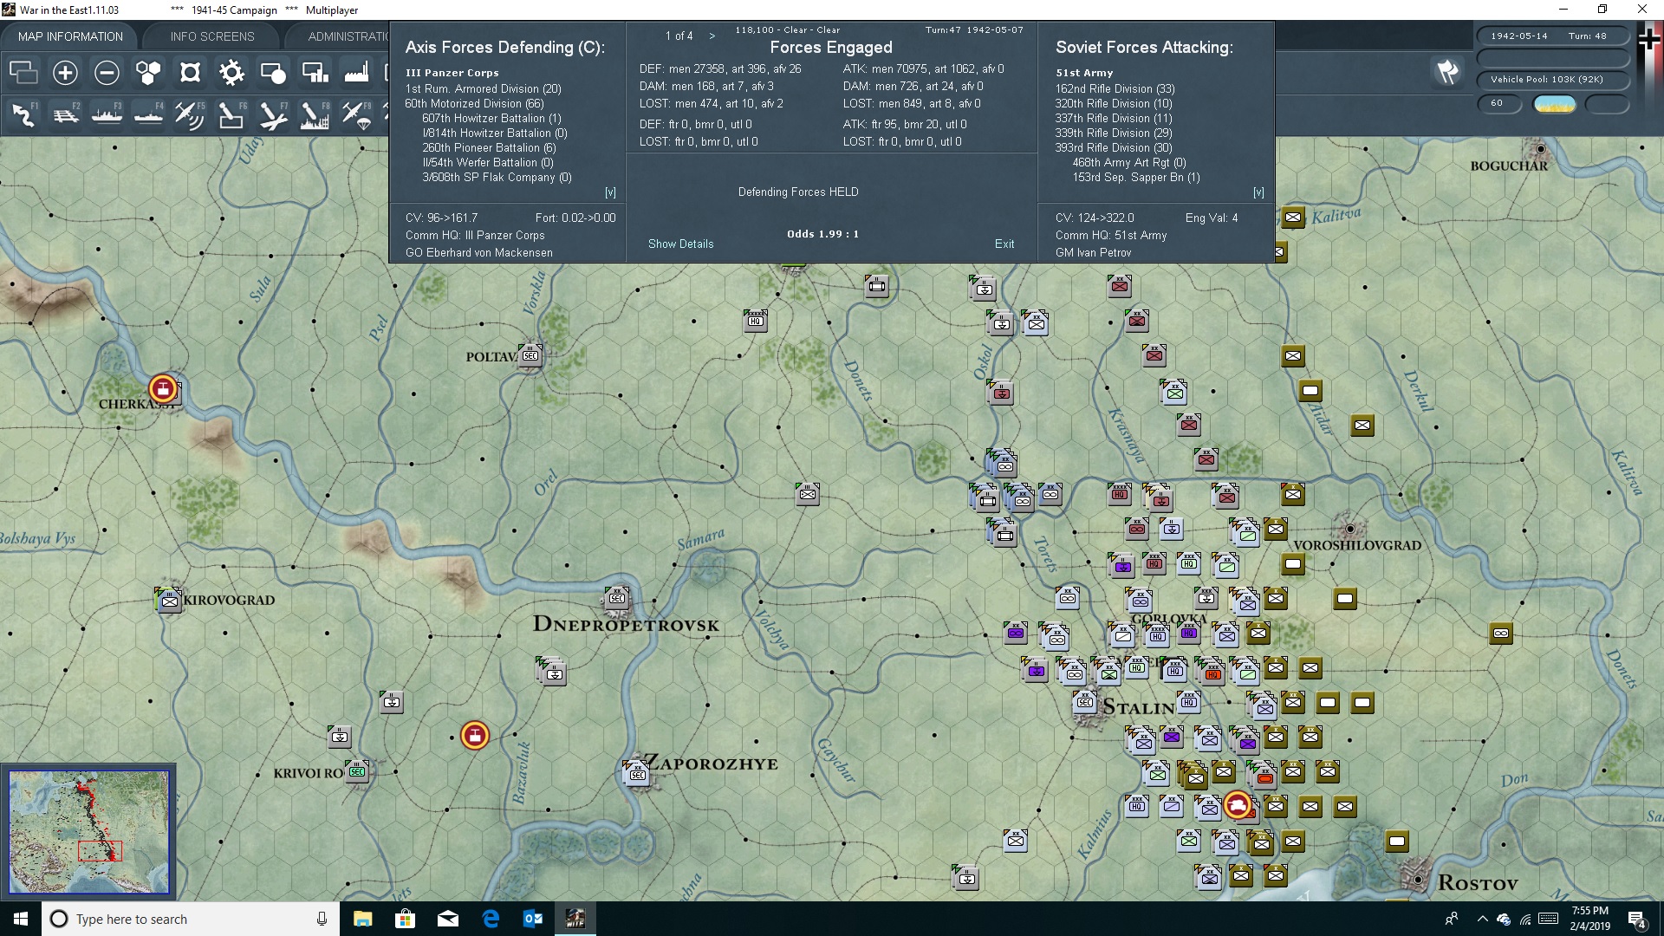Toggle the unit counters display icon

[x=273, y=73]
